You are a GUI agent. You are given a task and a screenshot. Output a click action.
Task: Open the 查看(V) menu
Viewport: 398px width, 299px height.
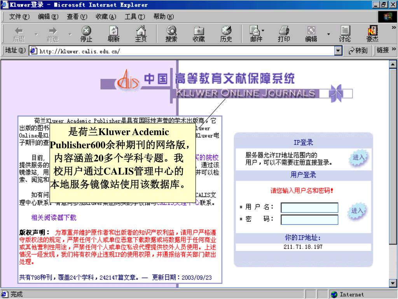[x=77, y=17]
